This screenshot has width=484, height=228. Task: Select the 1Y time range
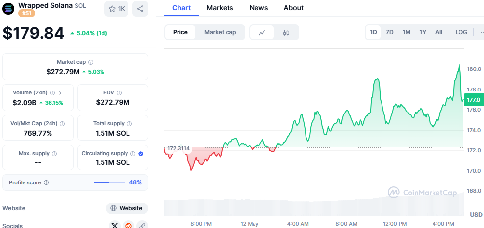[423, 32]
